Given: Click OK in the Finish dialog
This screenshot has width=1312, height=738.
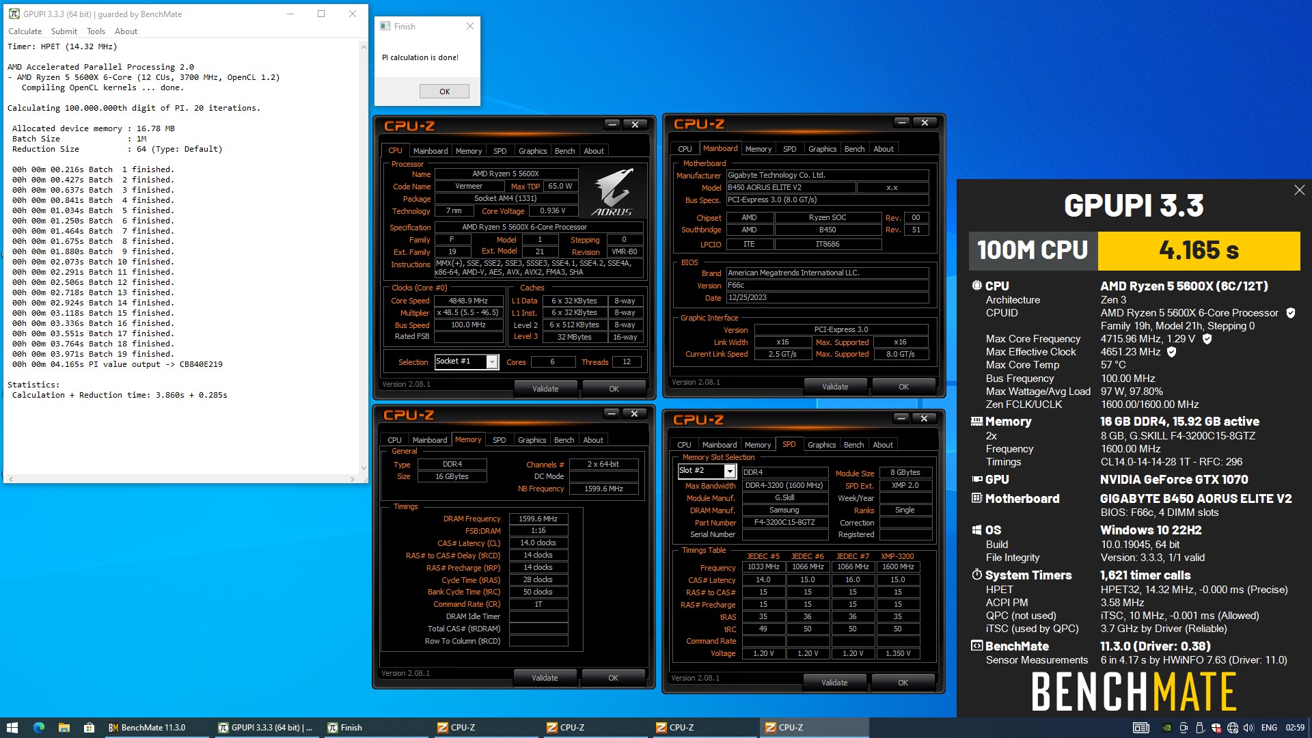Looking at the screenshot, I should (x=444, y=92).
